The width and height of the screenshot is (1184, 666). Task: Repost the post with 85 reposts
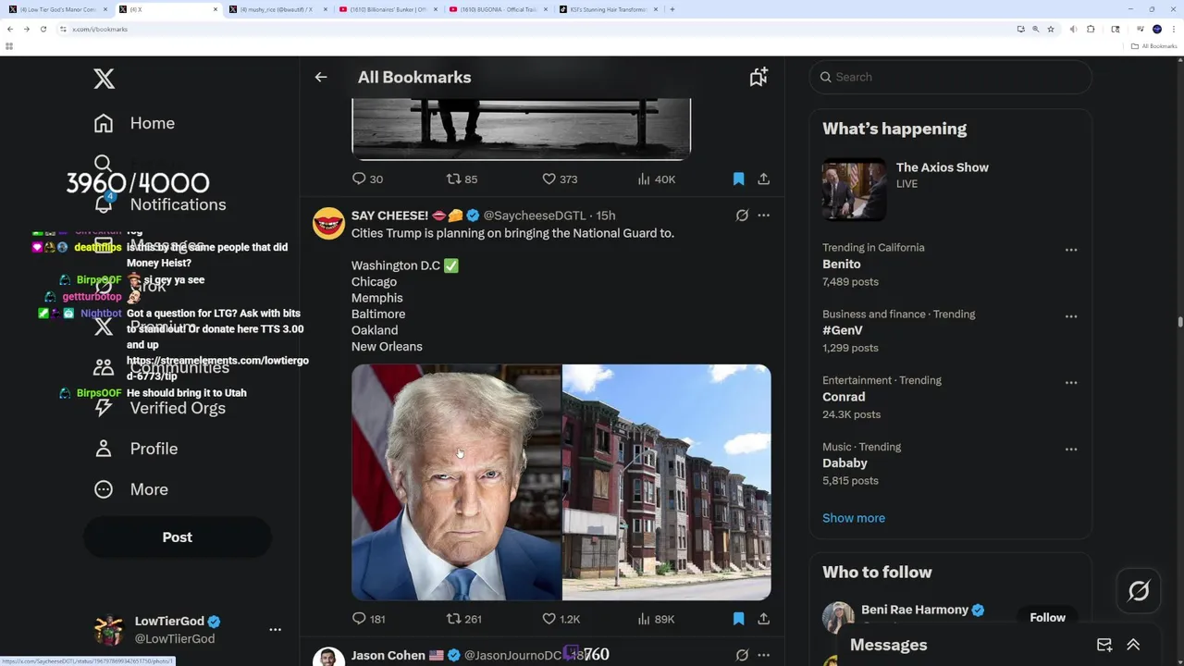(462, 179)
